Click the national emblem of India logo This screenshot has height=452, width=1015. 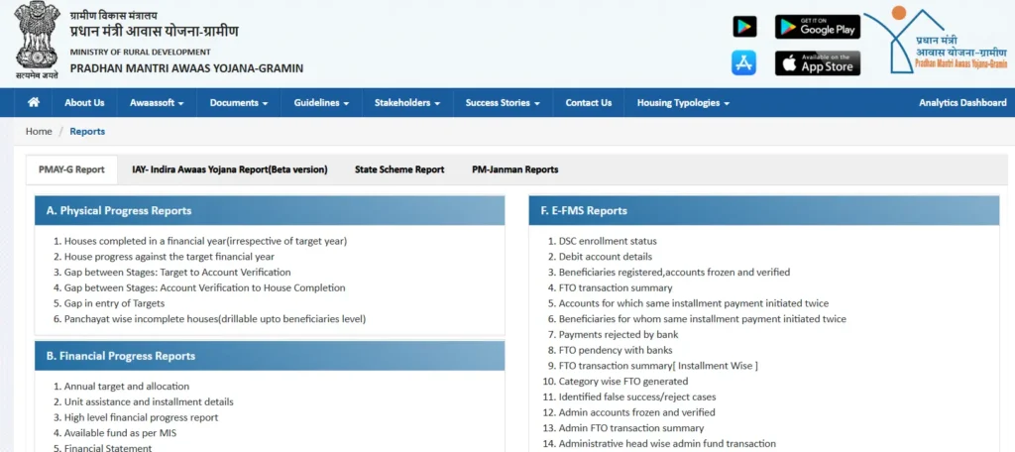tap(37, 41)
